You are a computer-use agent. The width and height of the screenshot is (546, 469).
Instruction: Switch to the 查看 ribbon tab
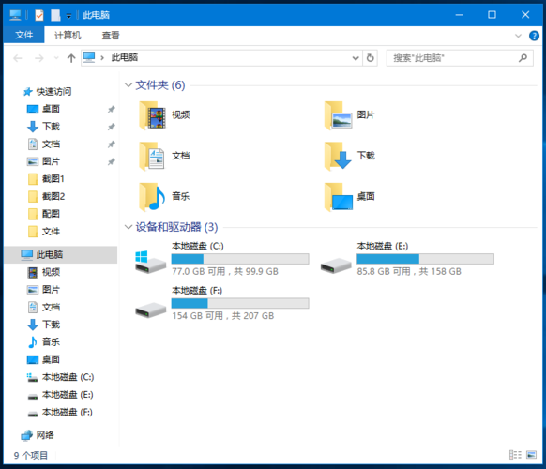tap(111, 35)
